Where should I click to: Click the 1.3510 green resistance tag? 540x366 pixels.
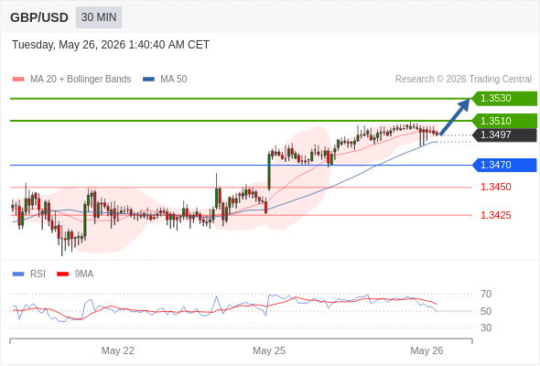(504, 121)
